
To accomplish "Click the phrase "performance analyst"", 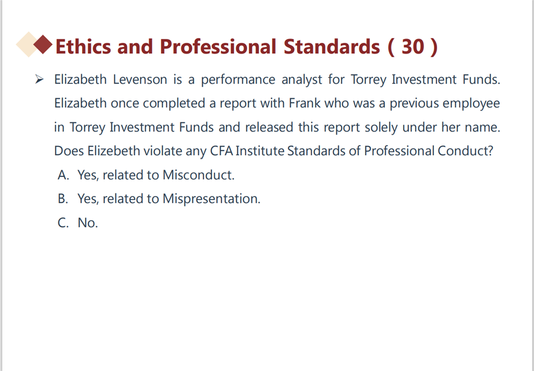I will click(261, 80).
